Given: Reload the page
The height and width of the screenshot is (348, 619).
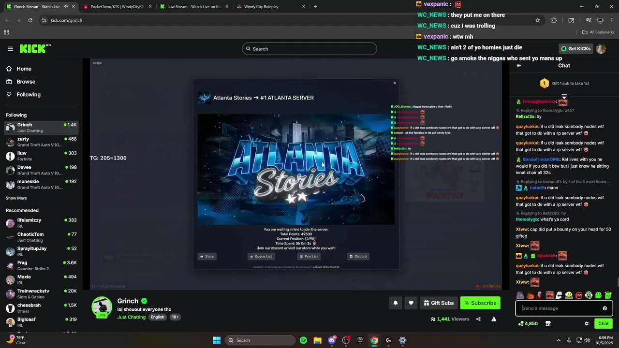Looking at the screenshot, I should [x=30, y=20].
